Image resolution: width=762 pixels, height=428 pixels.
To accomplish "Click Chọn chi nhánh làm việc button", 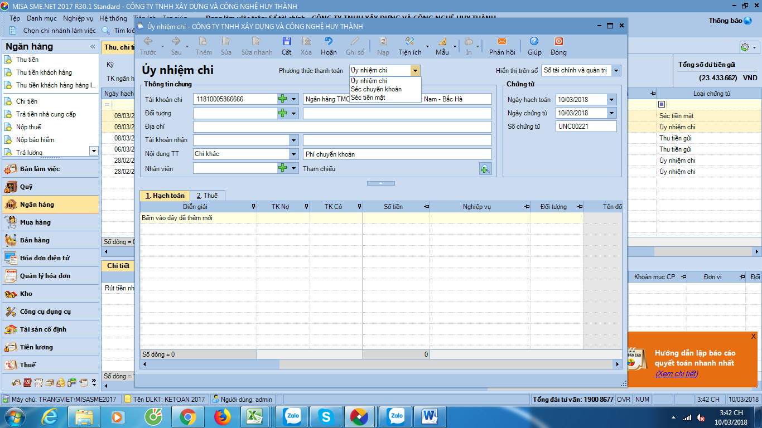I will 54,31.
